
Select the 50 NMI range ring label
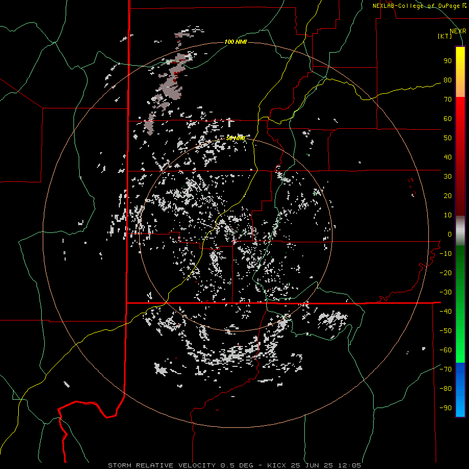tap(236, 138)
